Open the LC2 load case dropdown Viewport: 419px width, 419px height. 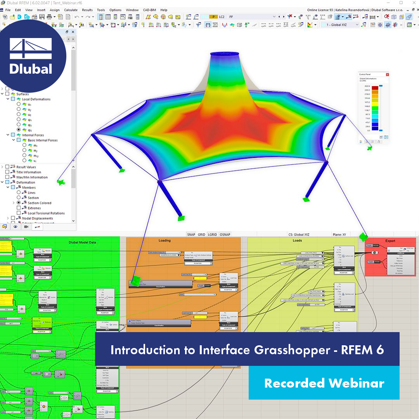pyautogui.click(x=274, y=17)
